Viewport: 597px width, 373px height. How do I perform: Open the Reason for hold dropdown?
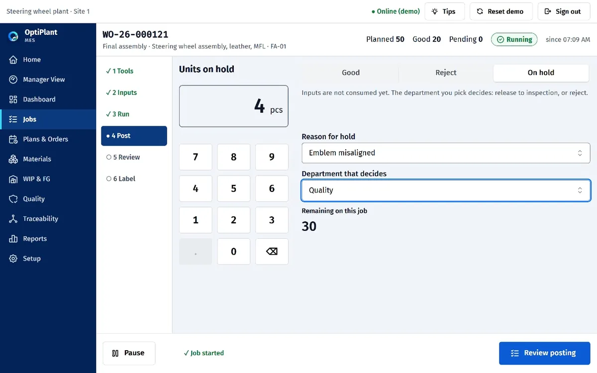(x=446, y=153)
